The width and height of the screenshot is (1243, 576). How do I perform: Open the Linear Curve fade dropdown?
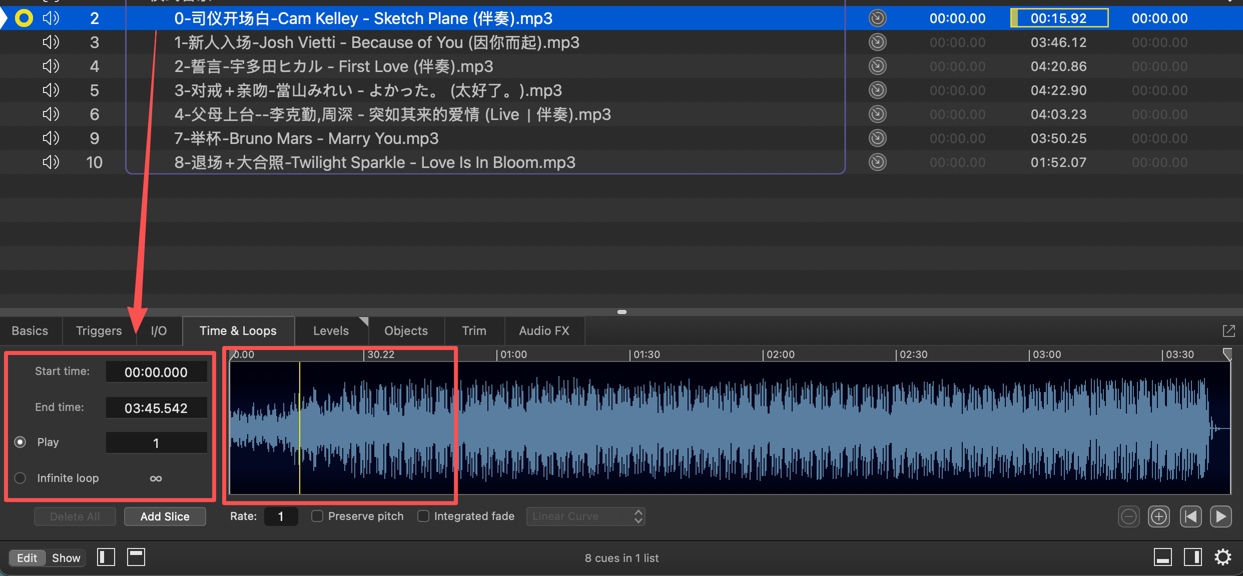(x=585, y=516)
